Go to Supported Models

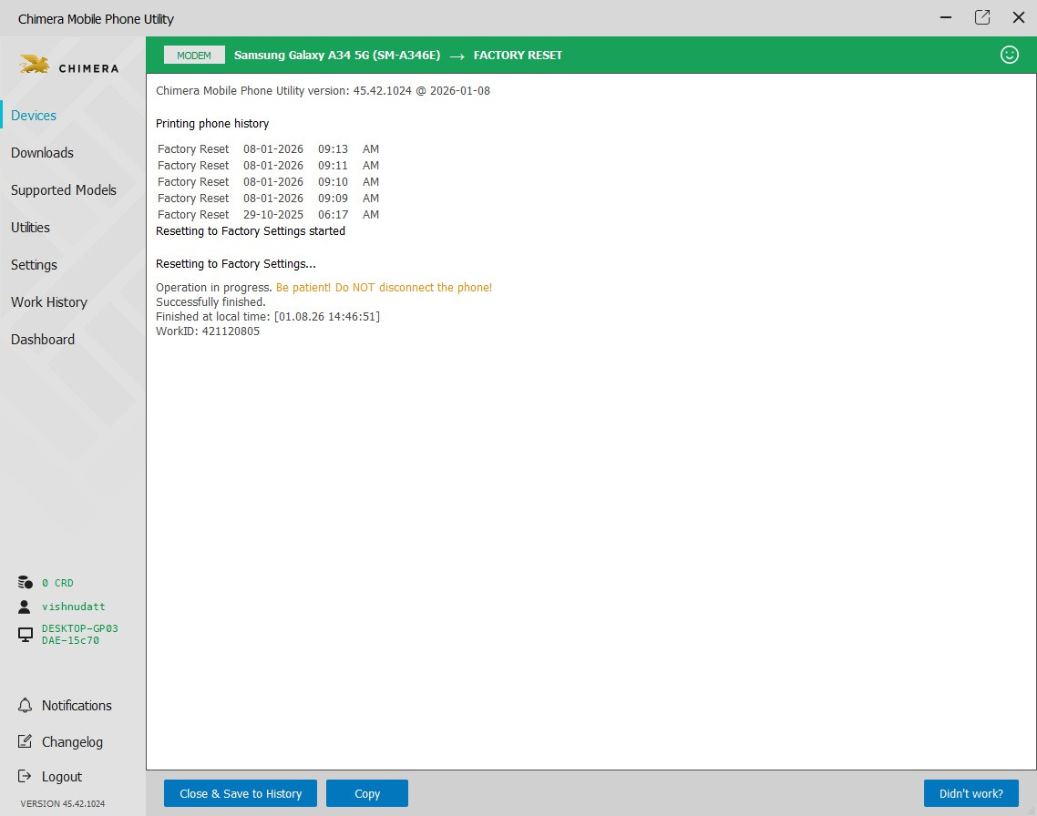coord(64,190)
